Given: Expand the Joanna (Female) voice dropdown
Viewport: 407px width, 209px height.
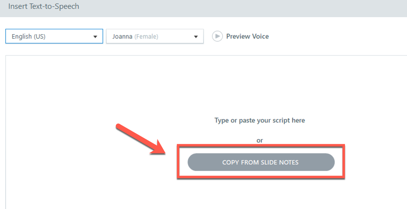Looking at the screenshot, I should 155,36.
